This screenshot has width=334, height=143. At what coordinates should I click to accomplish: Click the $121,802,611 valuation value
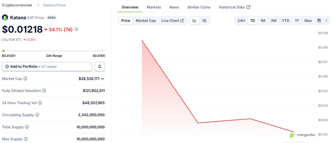[x=94, y=91]
